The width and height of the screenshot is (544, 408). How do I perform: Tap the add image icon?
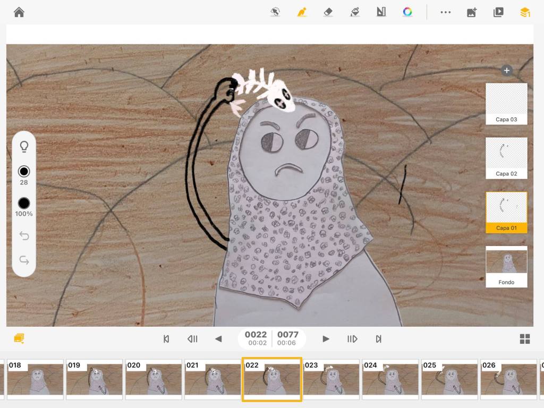tap(472, 12)
